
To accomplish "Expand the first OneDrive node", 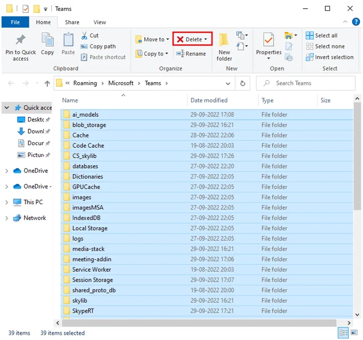I will [x=7, y=171].
